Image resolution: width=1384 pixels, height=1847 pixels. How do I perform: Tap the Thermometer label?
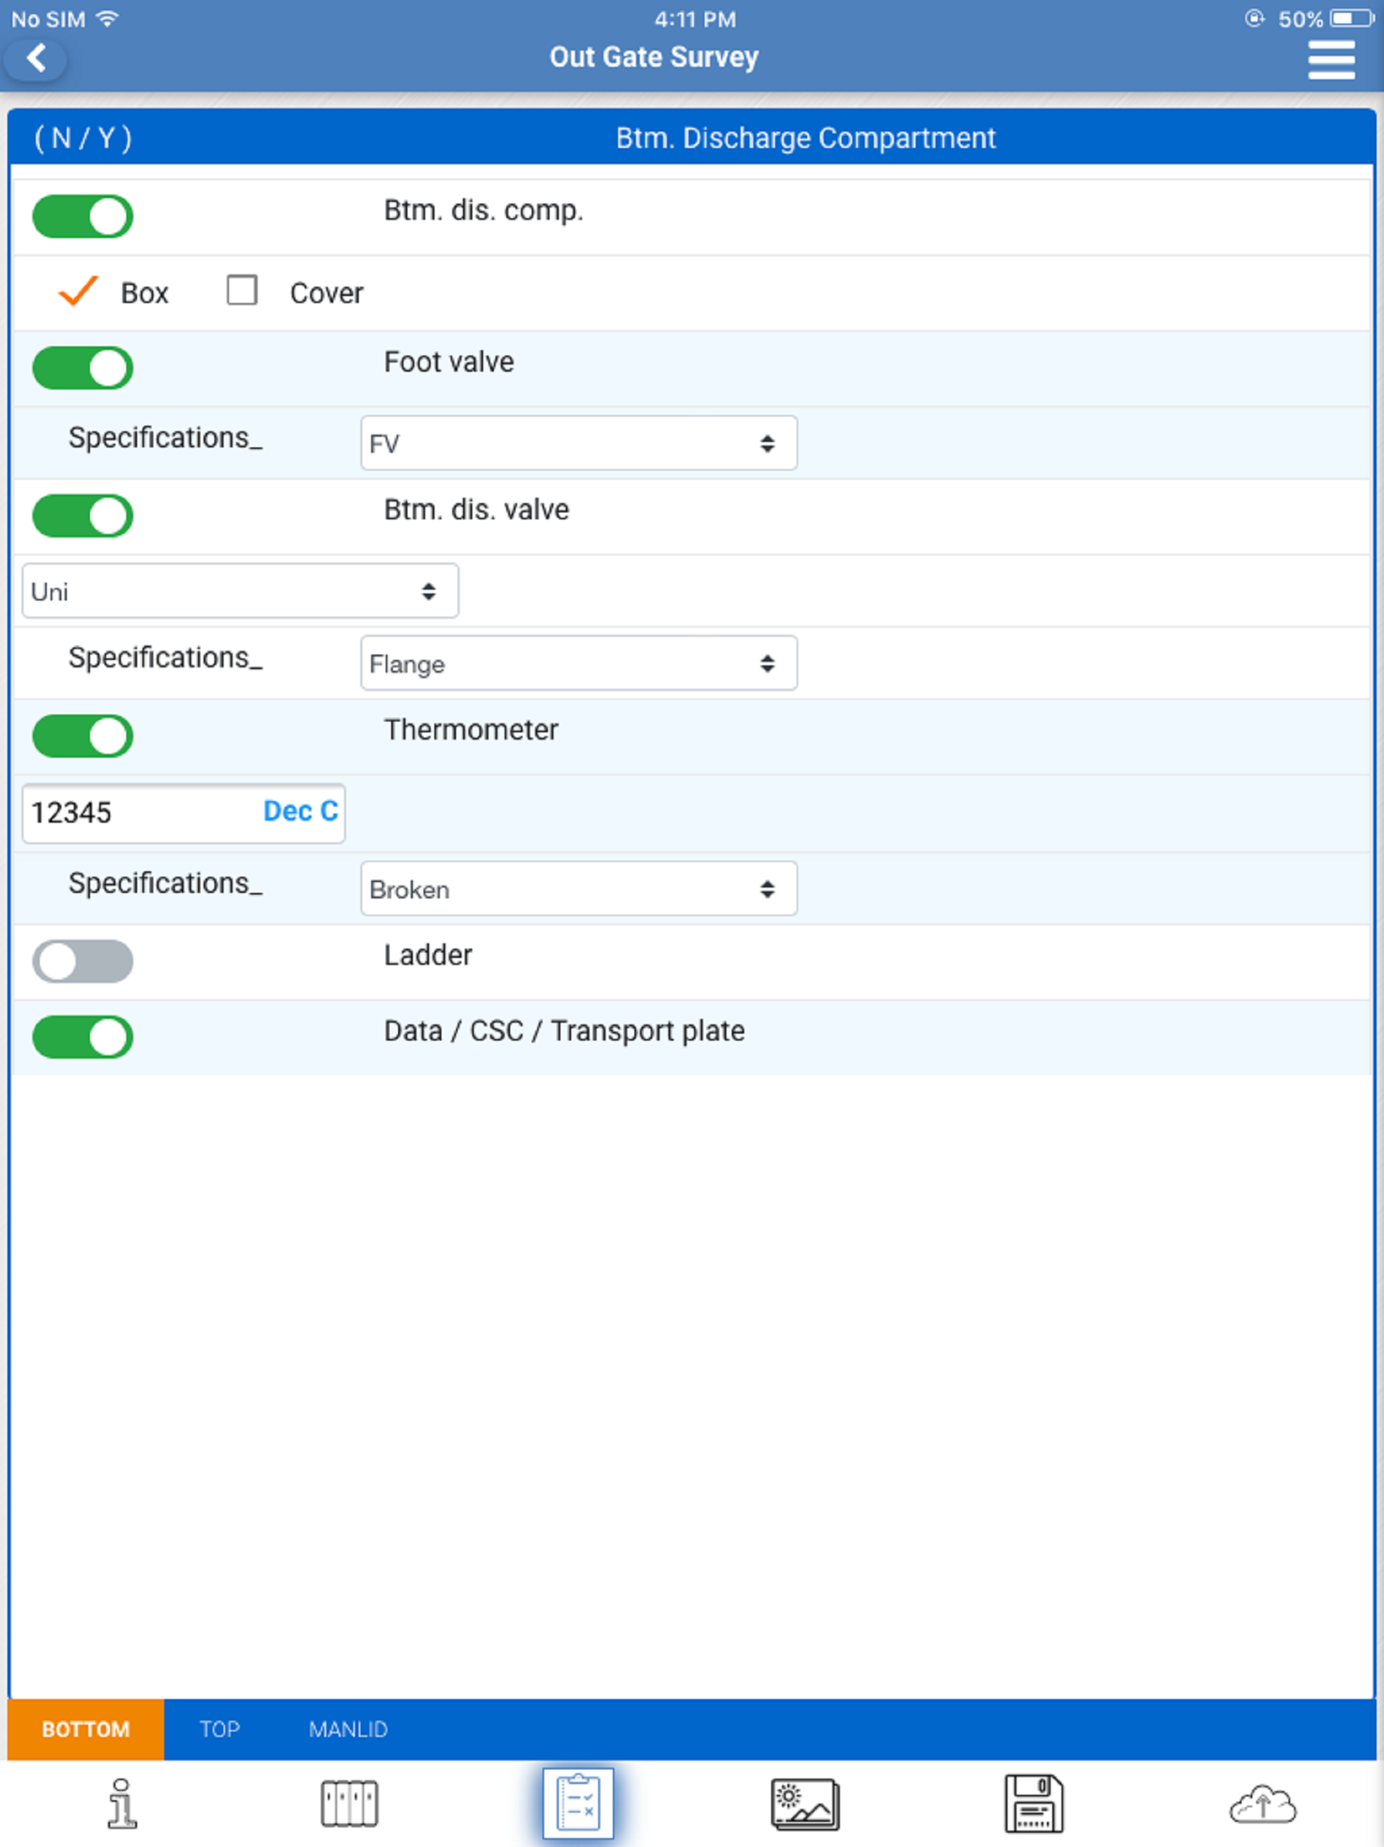(471, 729)
